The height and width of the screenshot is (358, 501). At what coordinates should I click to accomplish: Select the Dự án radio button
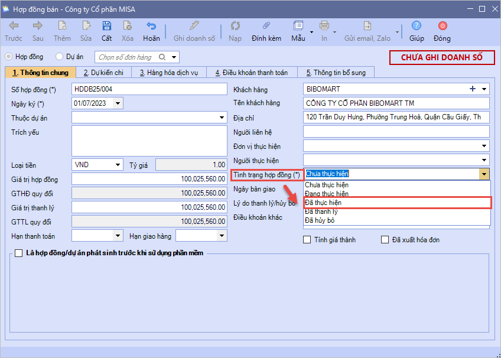click(59, 57)
